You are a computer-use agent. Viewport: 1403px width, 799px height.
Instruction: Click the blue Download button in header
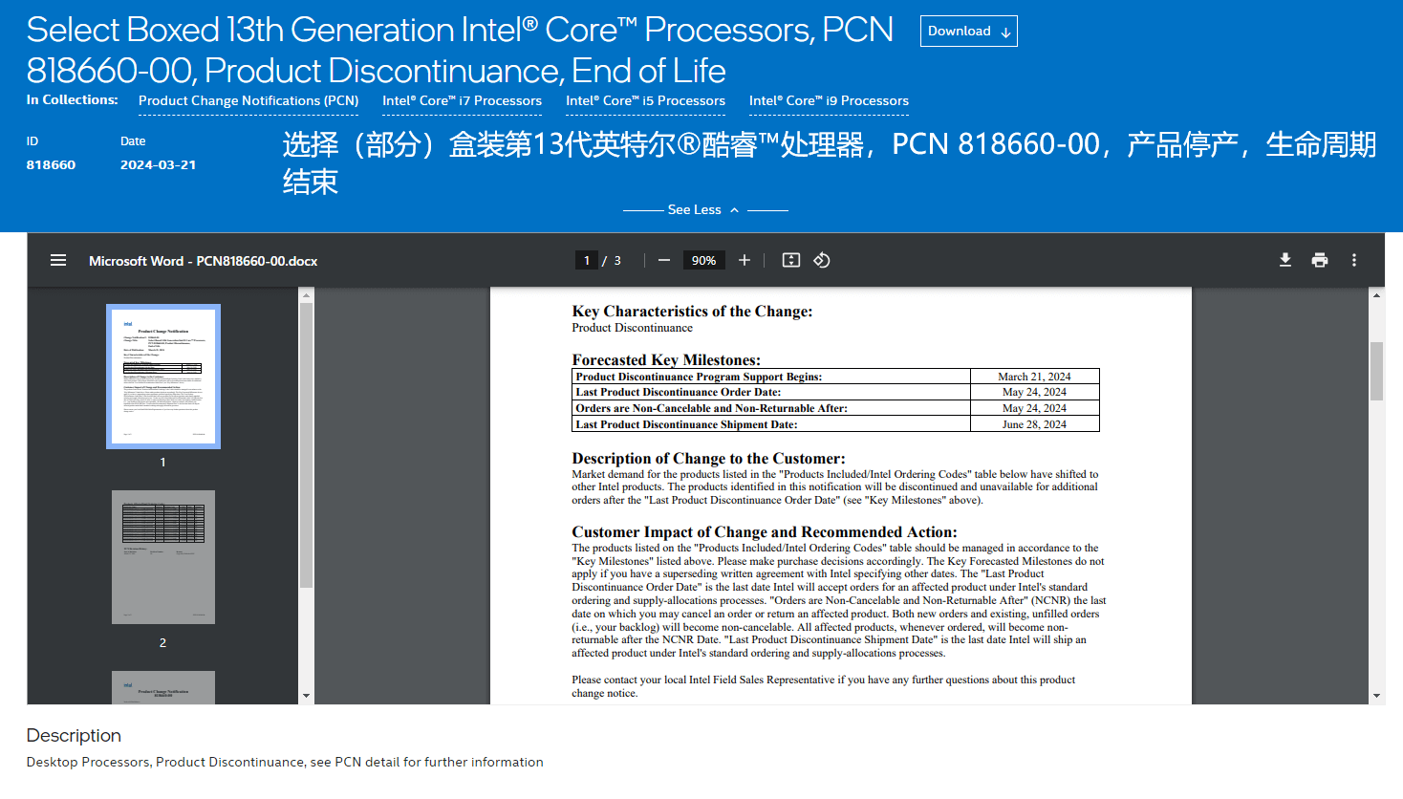pyautogui.click(x=968, y=31)
